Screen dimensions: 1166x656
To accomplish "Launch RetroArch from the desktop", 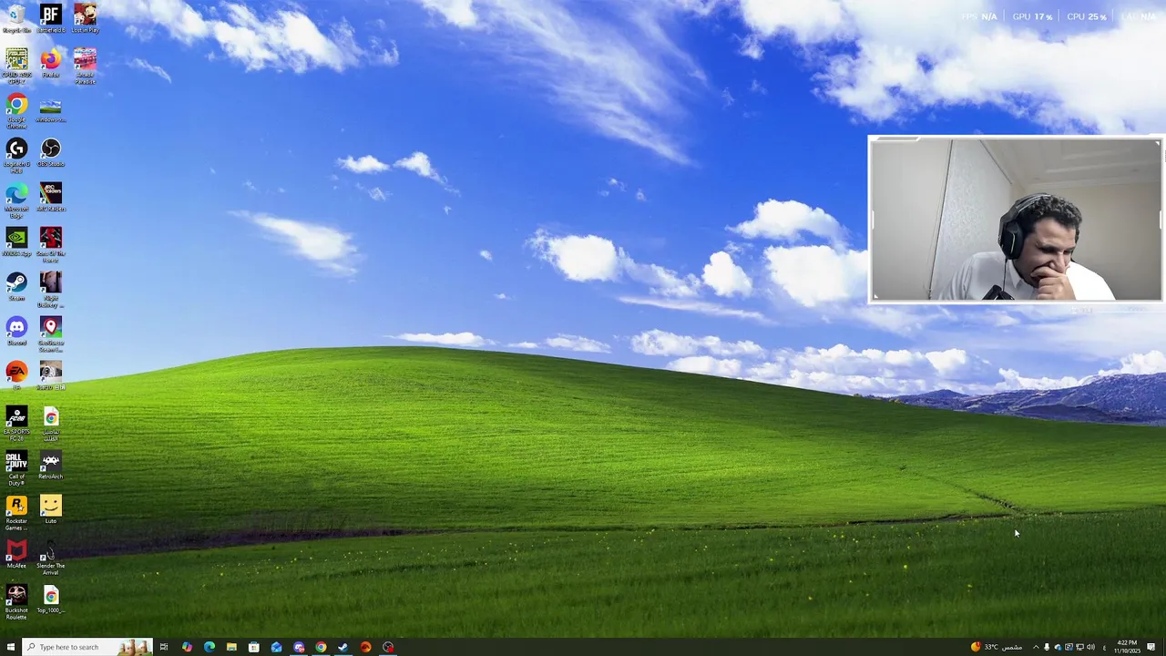I will [50, 466].
